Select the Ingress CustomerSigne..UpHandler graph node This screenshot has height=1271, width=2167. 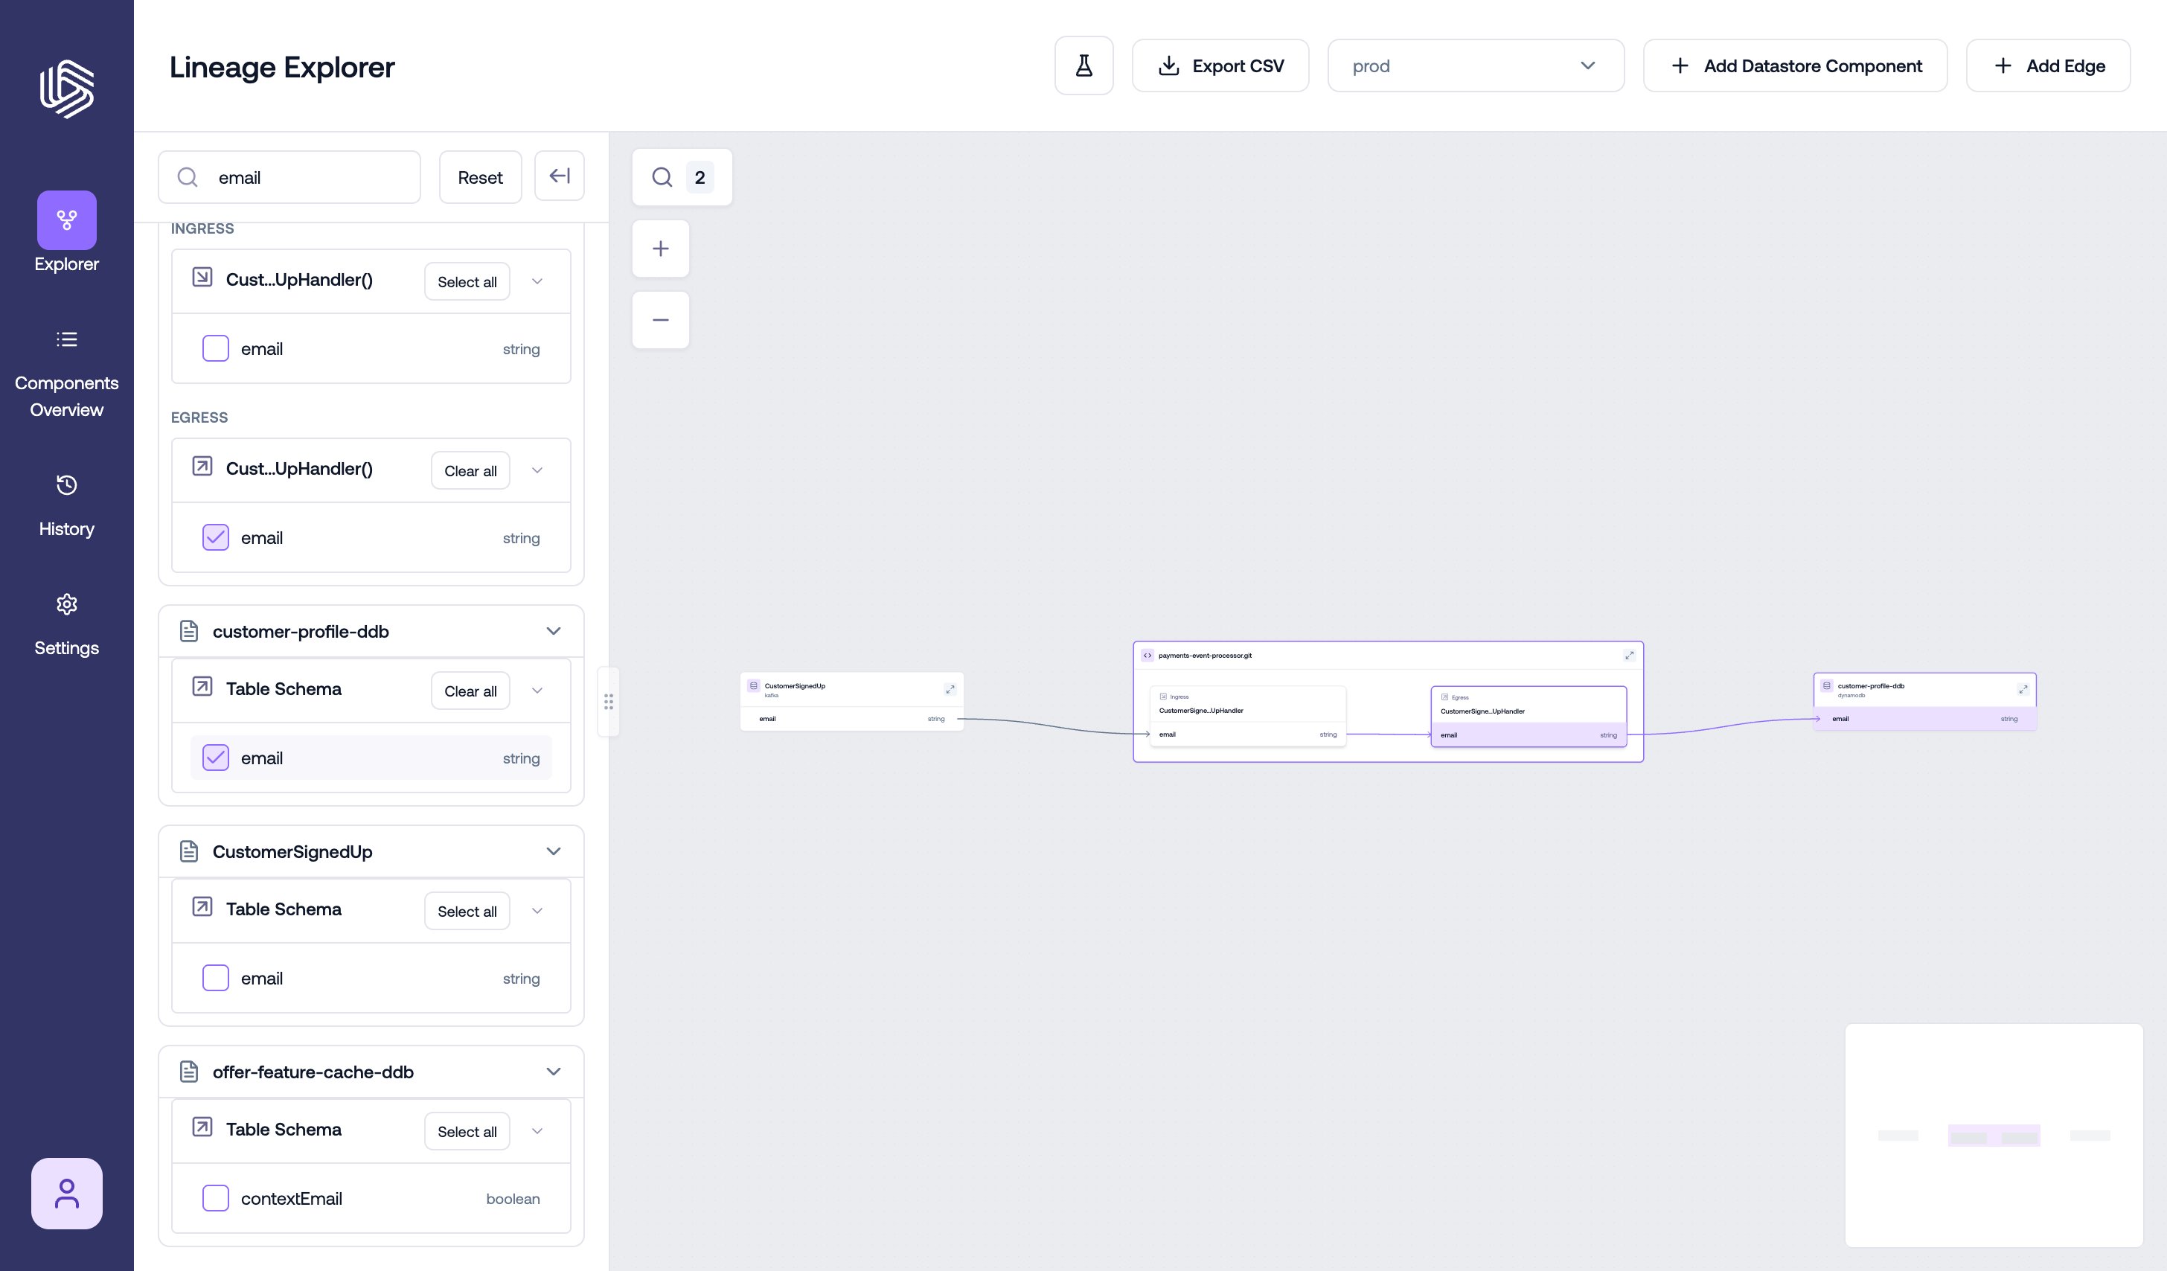click(x=1248, y=717)
